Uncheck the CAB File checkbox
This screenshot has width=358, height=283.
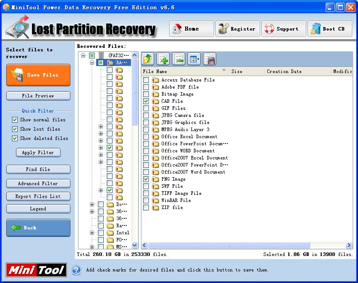point(146,101)
